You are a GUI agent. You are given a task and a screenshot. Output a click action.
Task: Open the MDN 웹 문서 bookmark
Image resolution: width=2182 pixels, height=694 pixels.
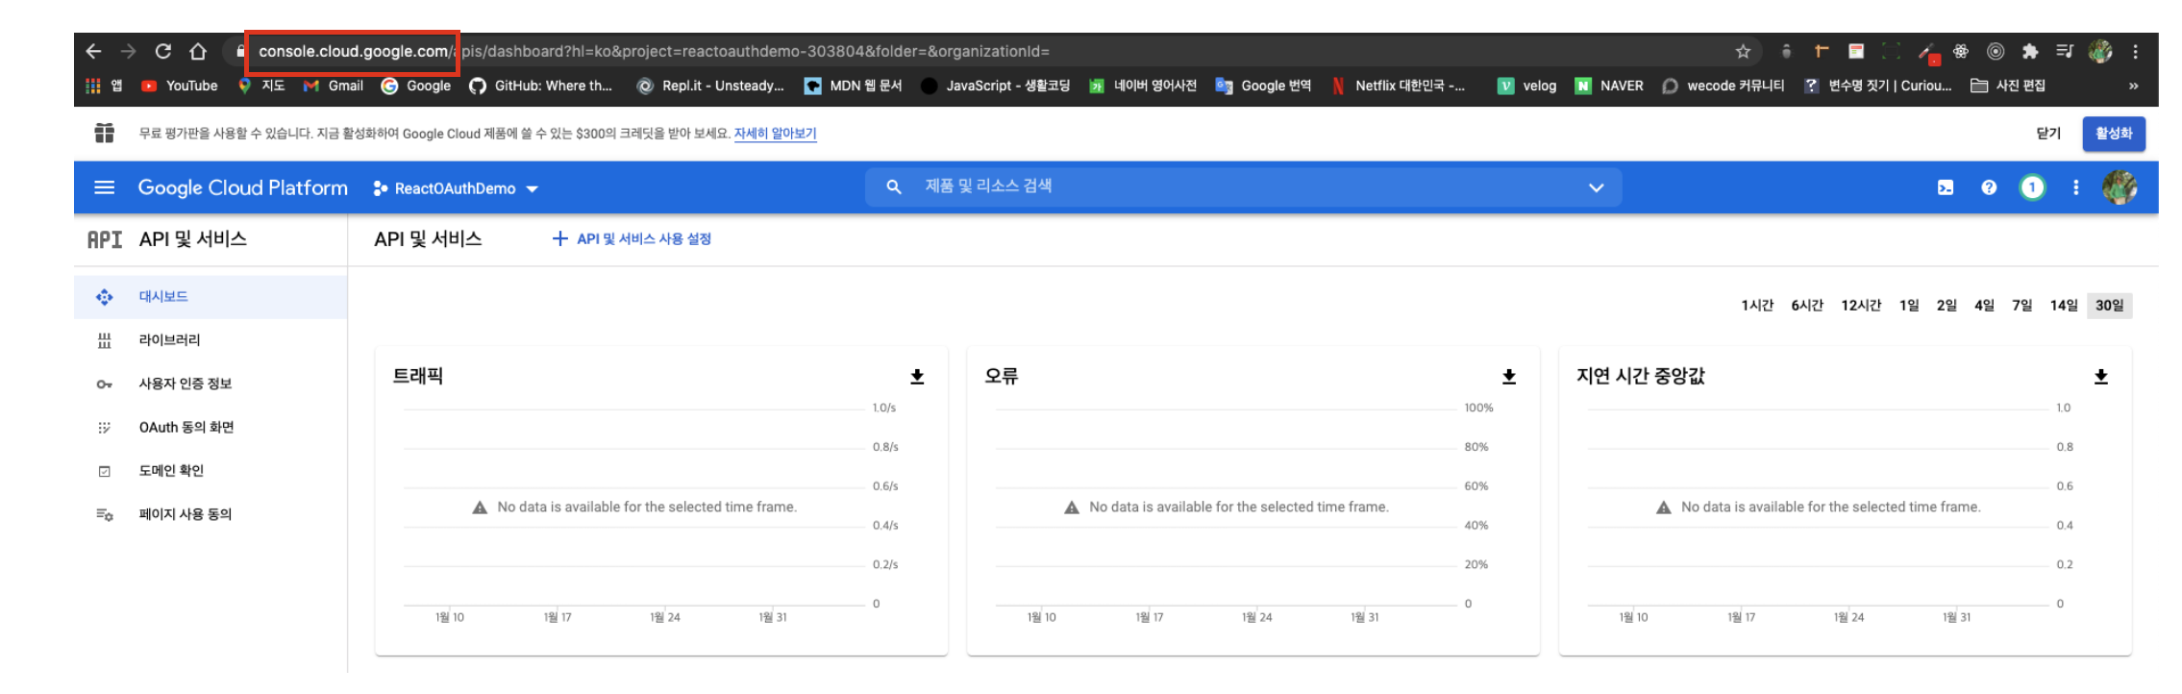point(854,86)
